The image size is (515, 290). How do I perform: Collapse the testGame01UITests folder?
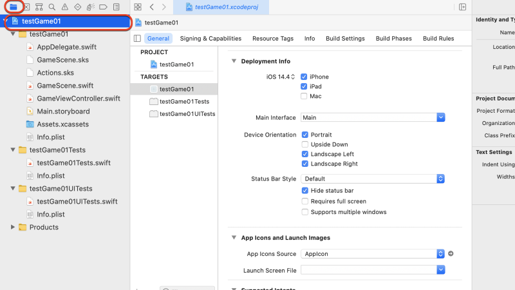tap(13, 188)
